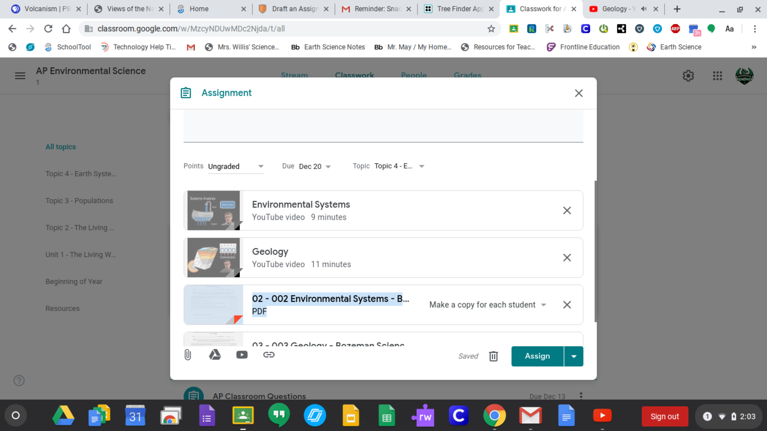Open the Due Dec 20 dropdown
The width and height of the screenshot is (767, 431).
pyautogui.click(x=315, y=166)
